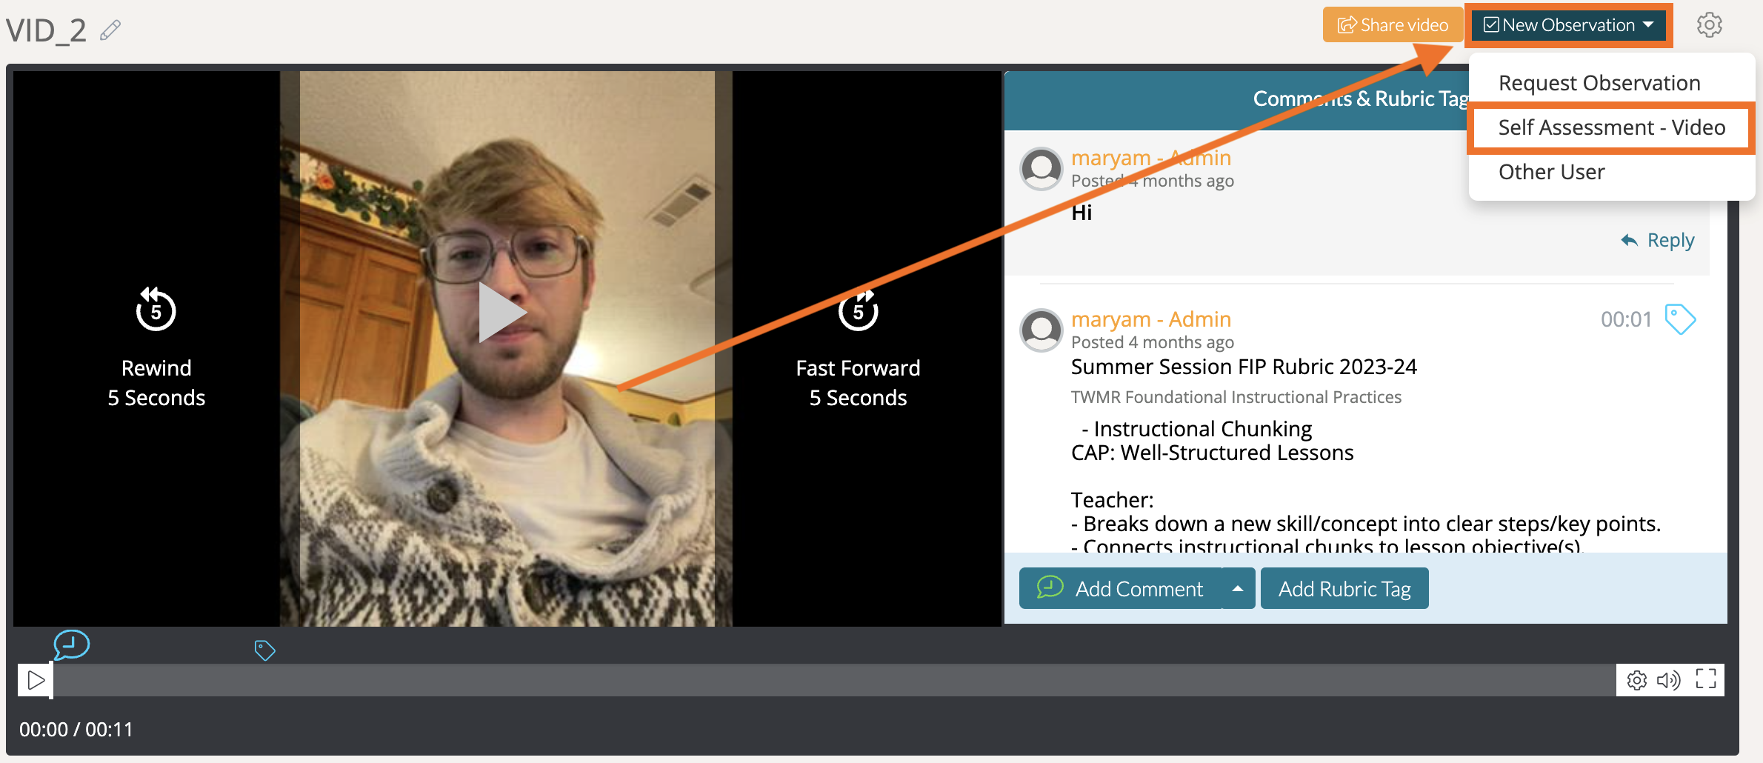Toggle fullscreen video mode
This screenshot has height=763, width=1763.
1706,679
